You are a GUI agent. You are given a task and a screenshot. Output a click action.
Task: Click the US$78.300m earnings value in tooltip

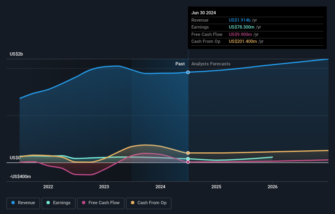[x=242, y=27]
